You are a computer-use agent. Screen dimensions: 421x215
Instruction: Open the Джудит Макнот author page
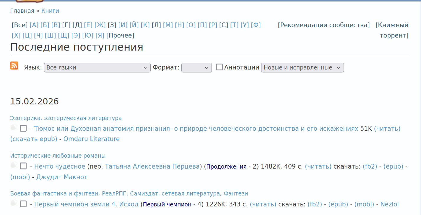[x=62, y=177]
